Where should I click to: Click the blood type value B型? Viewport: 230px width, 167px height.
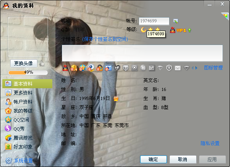[165, 107]
